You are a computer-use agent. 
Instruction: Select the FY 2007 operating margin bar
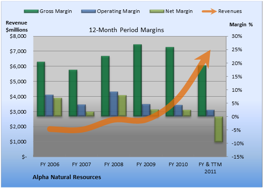coord(81,110)
